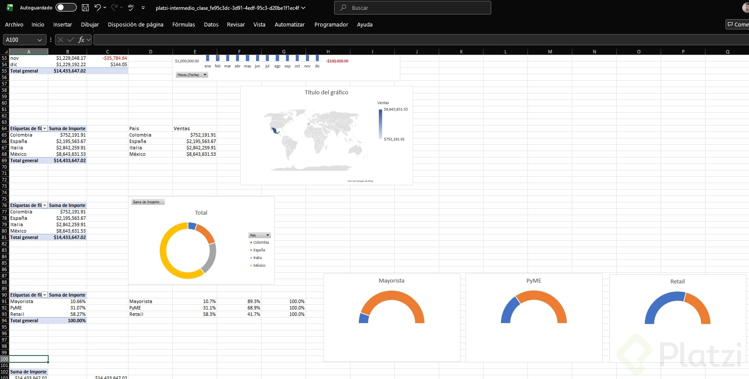Click the Meses (Fecha) chart filter button

(x=192, y=75)
